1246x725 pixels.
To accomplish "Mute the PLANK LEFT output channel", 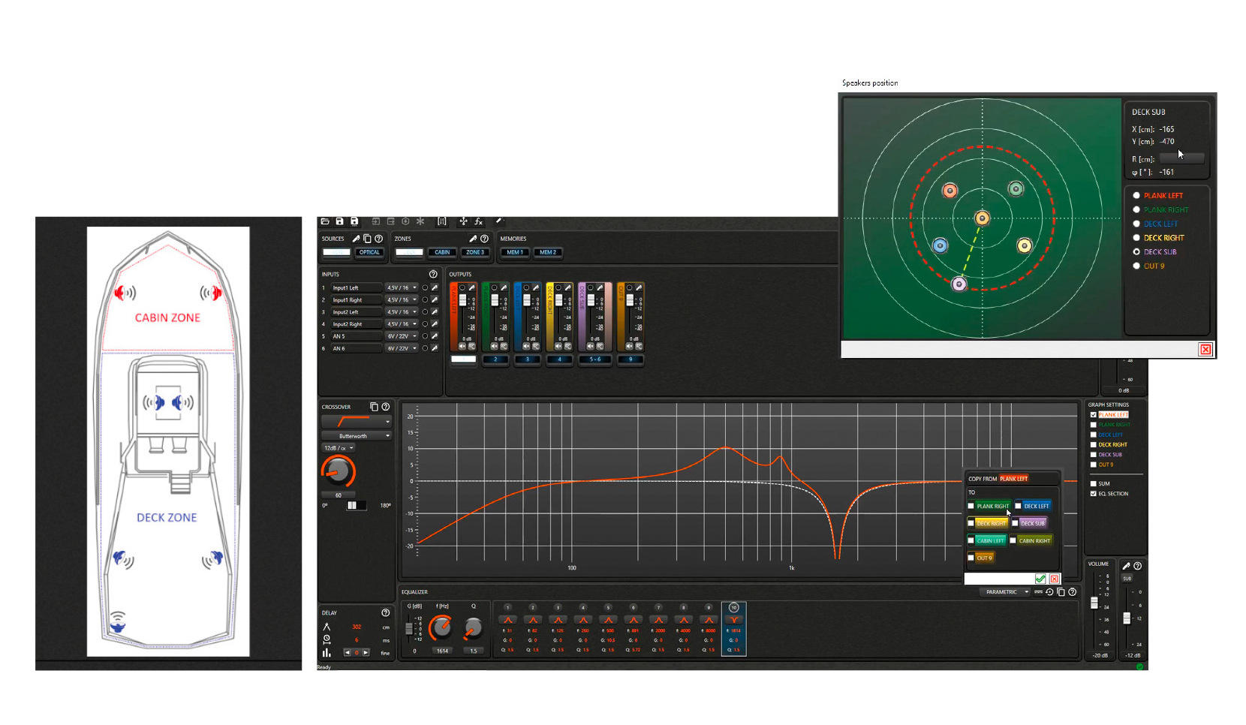I will pyautogui.click(x=462, y=346).
